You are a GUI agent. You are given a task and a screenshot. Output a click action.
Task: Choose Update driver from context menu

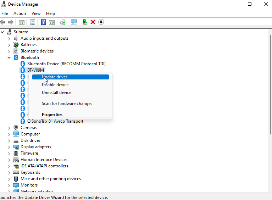(55, 77)
